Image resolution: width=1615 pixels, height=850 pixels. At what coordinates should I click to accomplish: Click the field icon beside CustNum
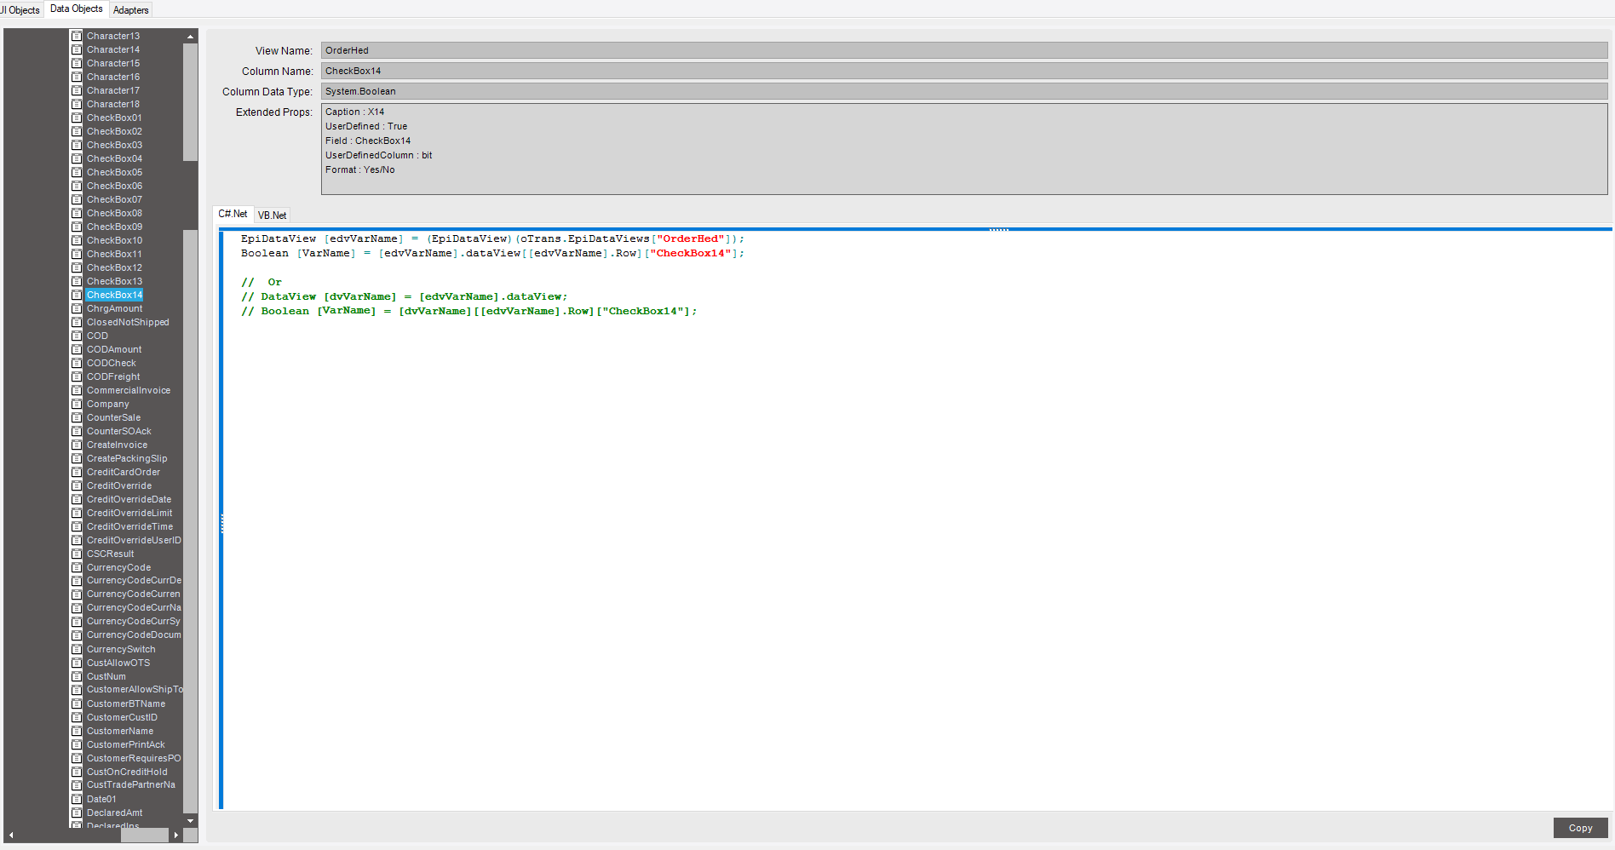(x=78, y=676)
